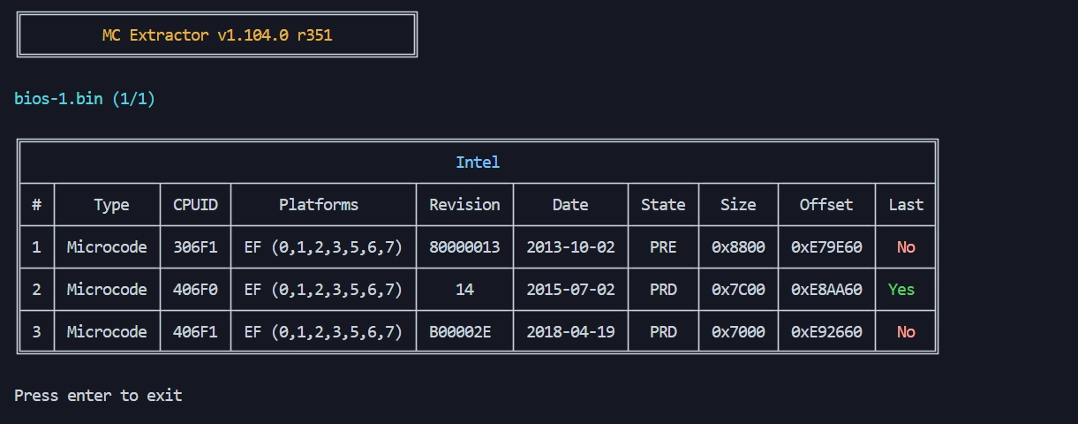Viewport: 1078px width, 424px height.
Task: Select offset 0xE79E60
Action: coord(826,247)
